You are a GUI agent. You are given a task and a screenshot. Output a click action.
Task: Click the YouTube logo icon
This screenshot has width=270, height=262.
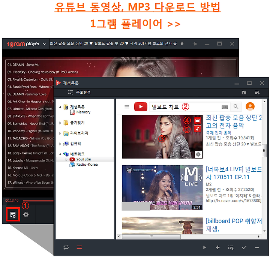click(141, 107)
